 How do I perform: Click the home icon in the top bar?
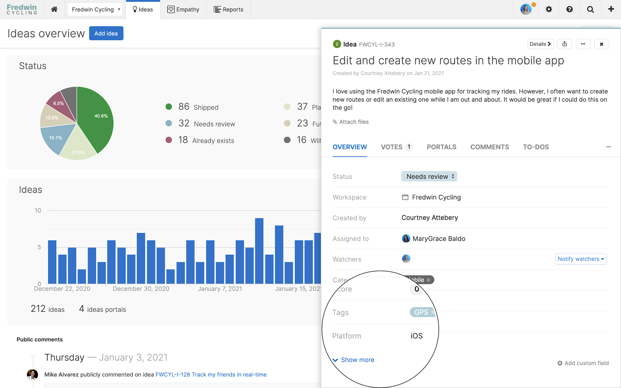pyautogui.click(x=54, y=9)
